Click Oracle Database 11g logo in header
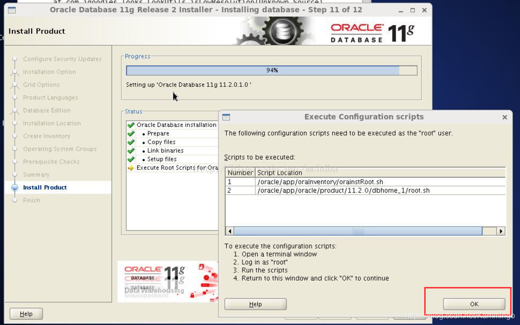520x325 pixels. [x=372, y=33]
